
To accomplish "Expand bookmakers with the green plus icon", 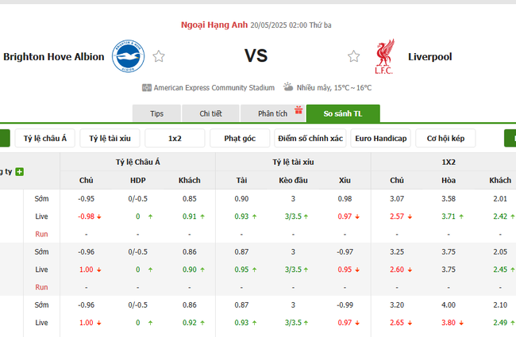I will pos(20,171).
